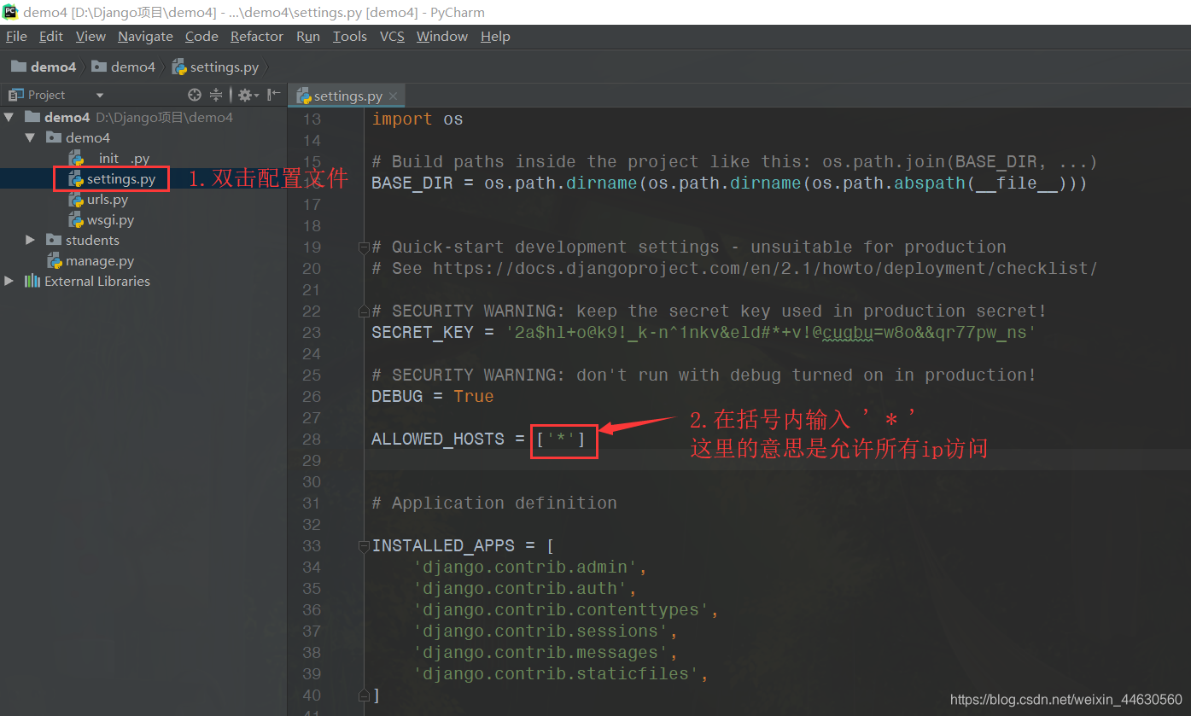Click the PyCharm logo in title bar

(x=10, y=12)
